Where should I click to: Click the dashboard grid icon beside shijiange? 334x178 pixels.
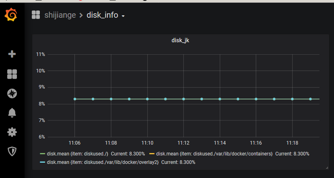(x=36, y=15)
